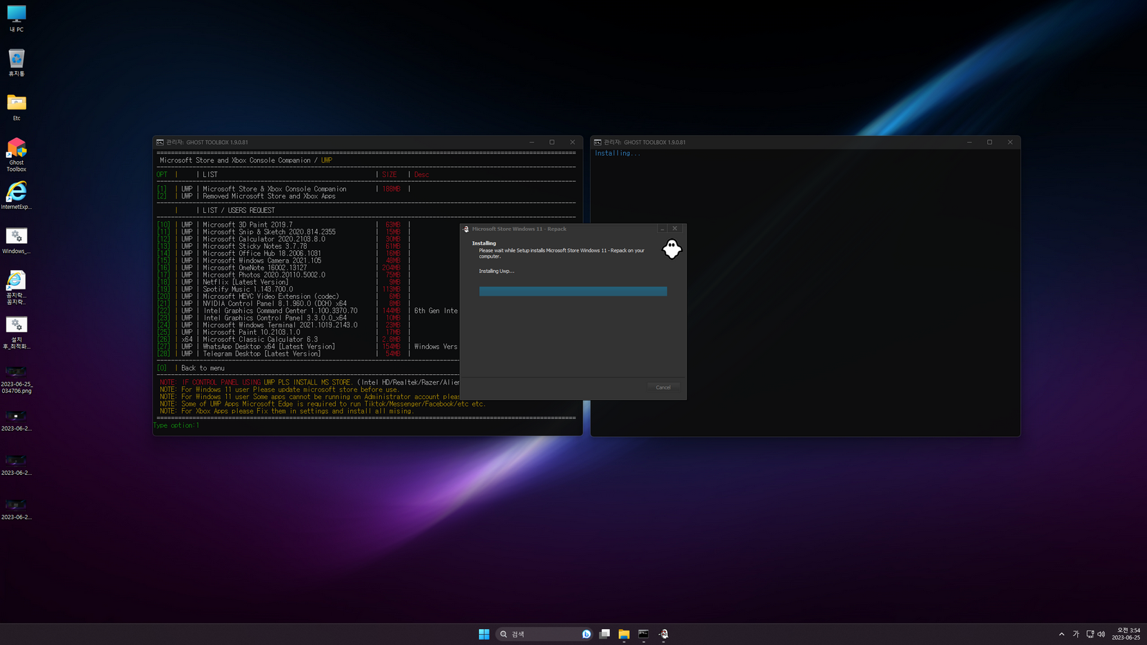Open the 설치 후_최적화 desktop file

coord(17,332)
